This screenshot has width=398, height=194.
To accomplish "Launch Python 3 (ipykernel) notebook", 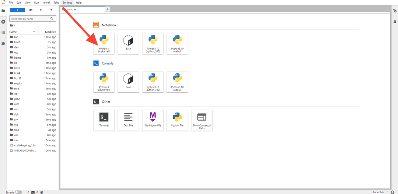I will [104, 43].
